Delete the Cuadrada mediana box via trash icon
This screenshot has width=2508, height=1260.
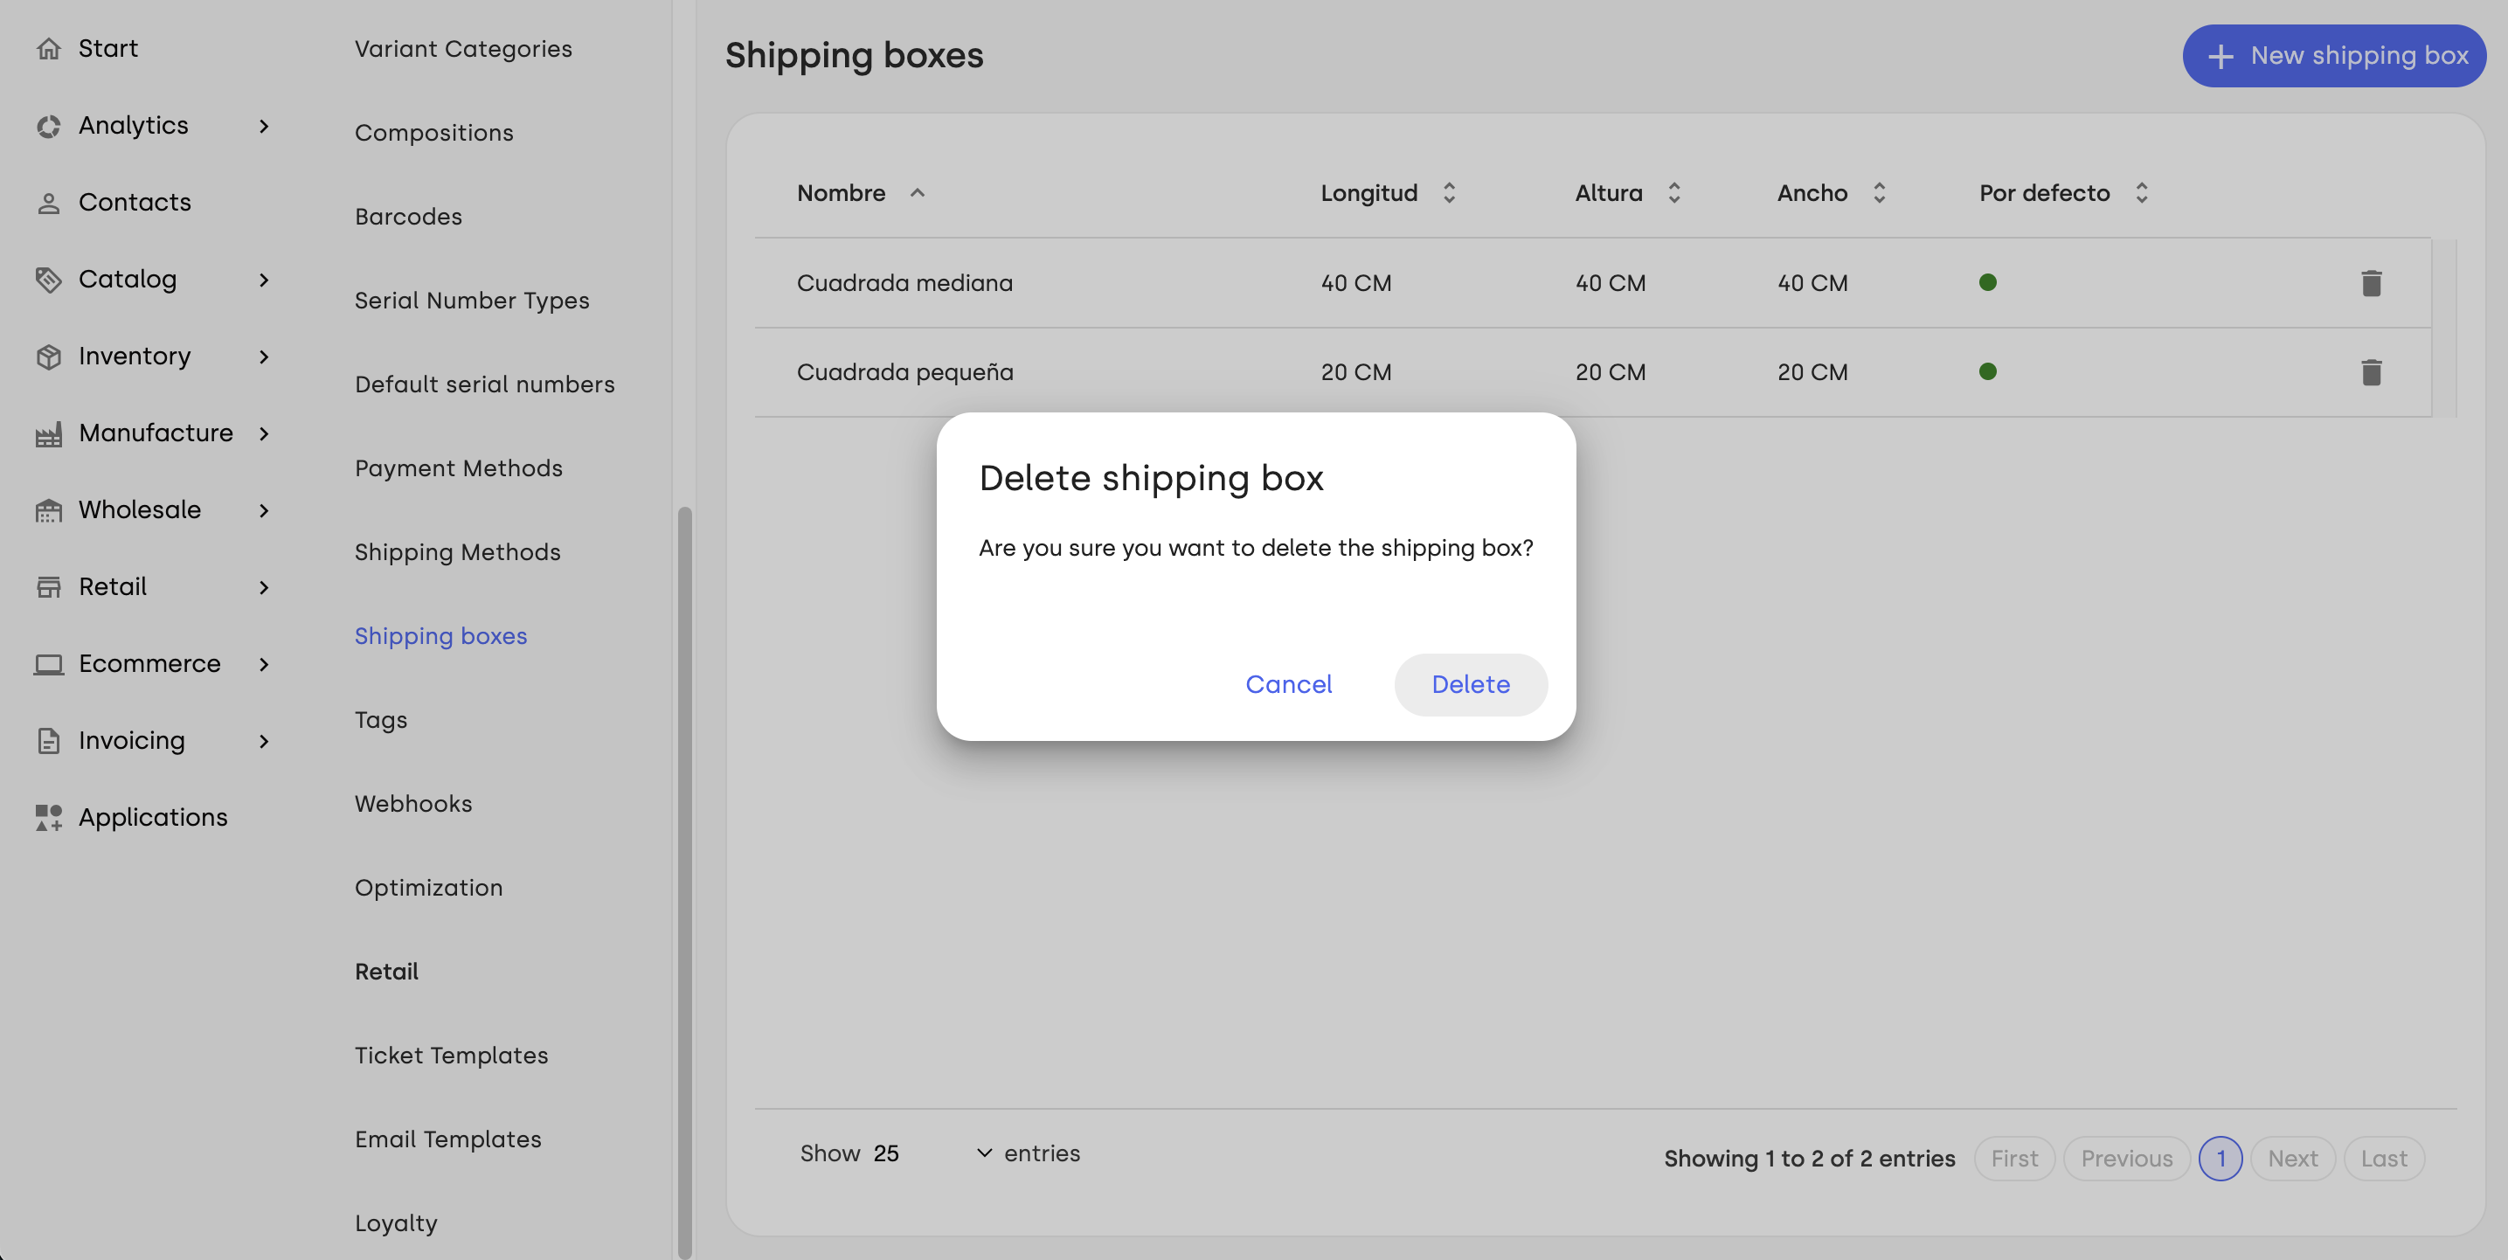click(2371, 283)
